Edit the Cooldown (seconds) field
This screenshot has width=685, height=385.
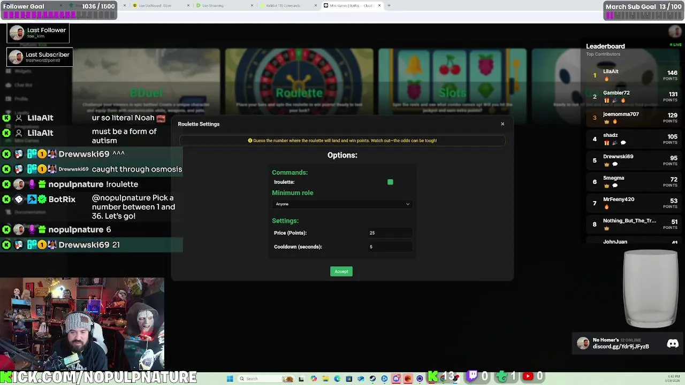coord(390,247)
